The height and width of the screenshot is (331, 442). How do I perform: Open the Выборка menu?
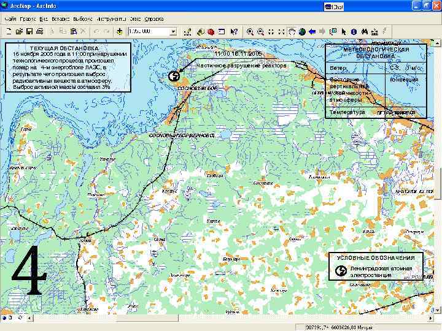click(83, 19)
